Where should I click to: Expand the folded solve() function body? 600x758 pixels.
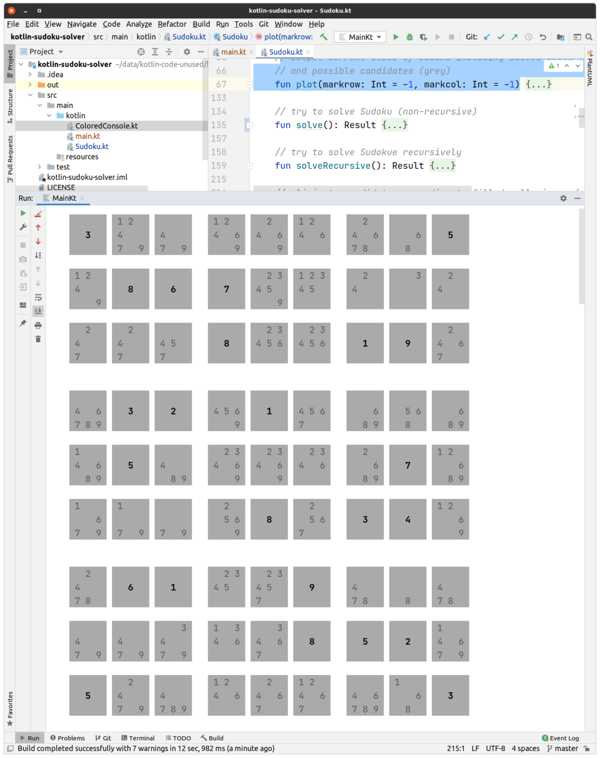pyautogui.click(x=394, y=125)
